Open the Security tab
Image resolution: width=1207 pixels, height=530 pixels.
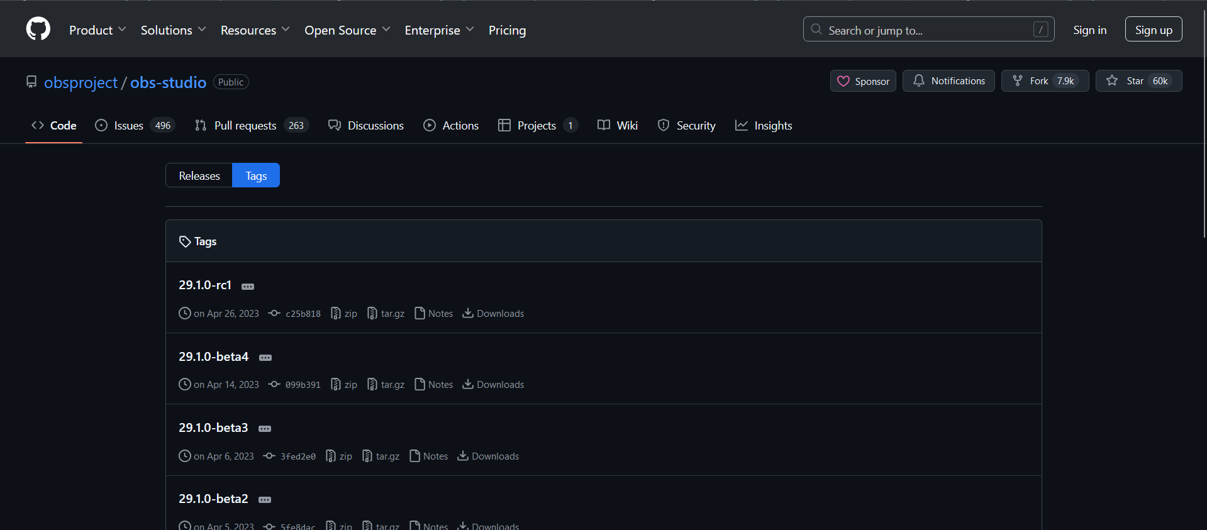coord(686,126)
